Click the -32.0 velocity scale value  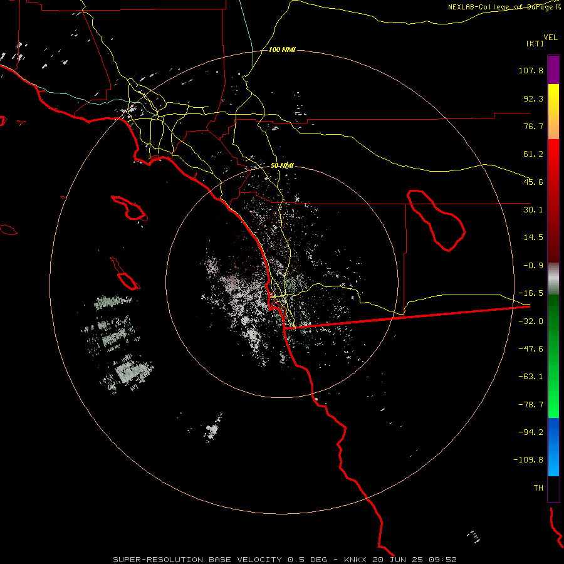click(531, 321)
